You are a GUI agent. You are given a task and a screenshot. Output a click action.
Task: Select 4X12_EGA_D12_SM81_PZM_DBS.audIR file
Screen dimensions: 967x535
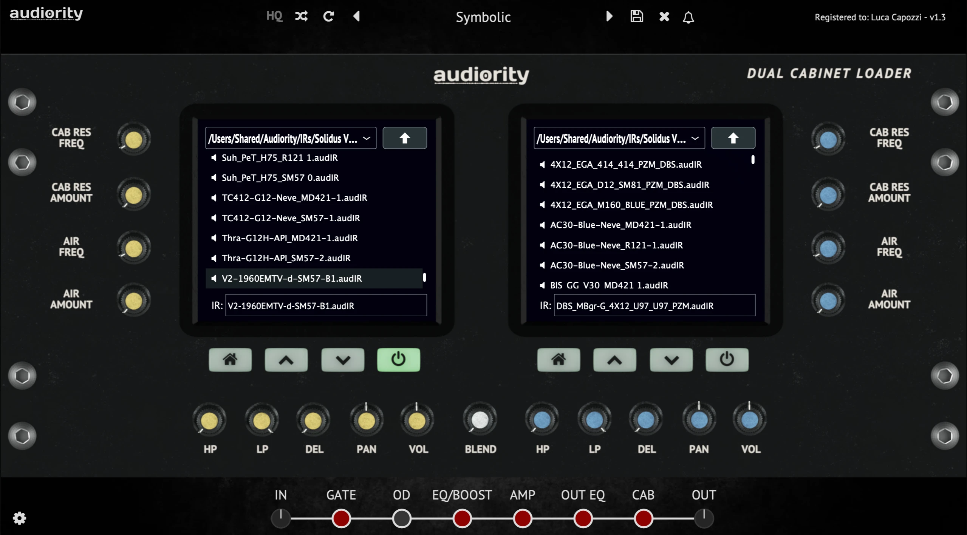pyautogui.click(x=642, y=185)
